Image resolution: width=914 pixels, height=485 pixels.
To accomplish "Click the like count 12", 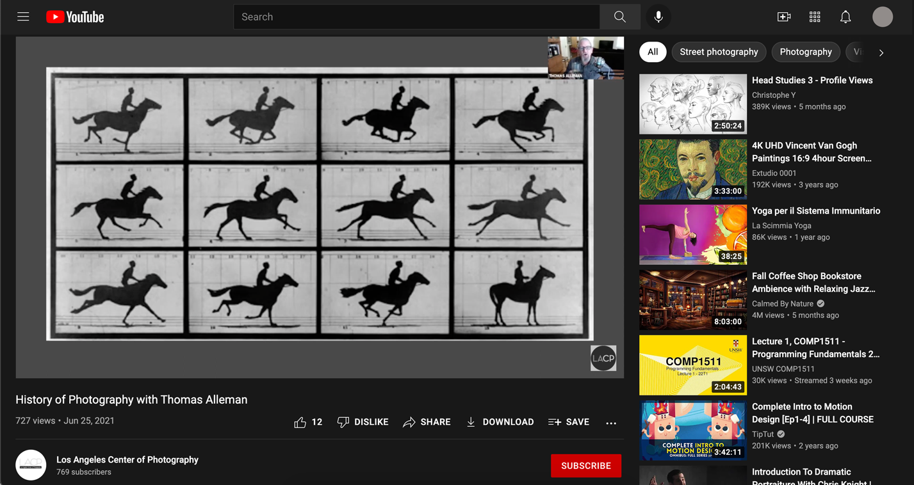I will tap(317, 422).
